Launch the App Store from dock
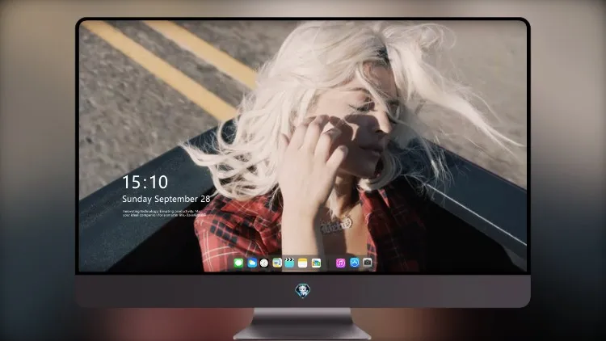 (x=355, y=263)
